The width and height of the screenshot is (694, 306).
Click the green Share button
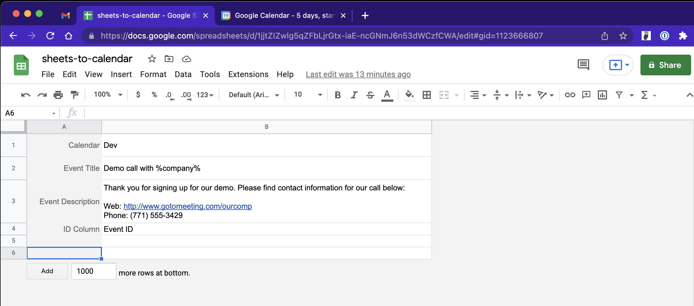665,65
